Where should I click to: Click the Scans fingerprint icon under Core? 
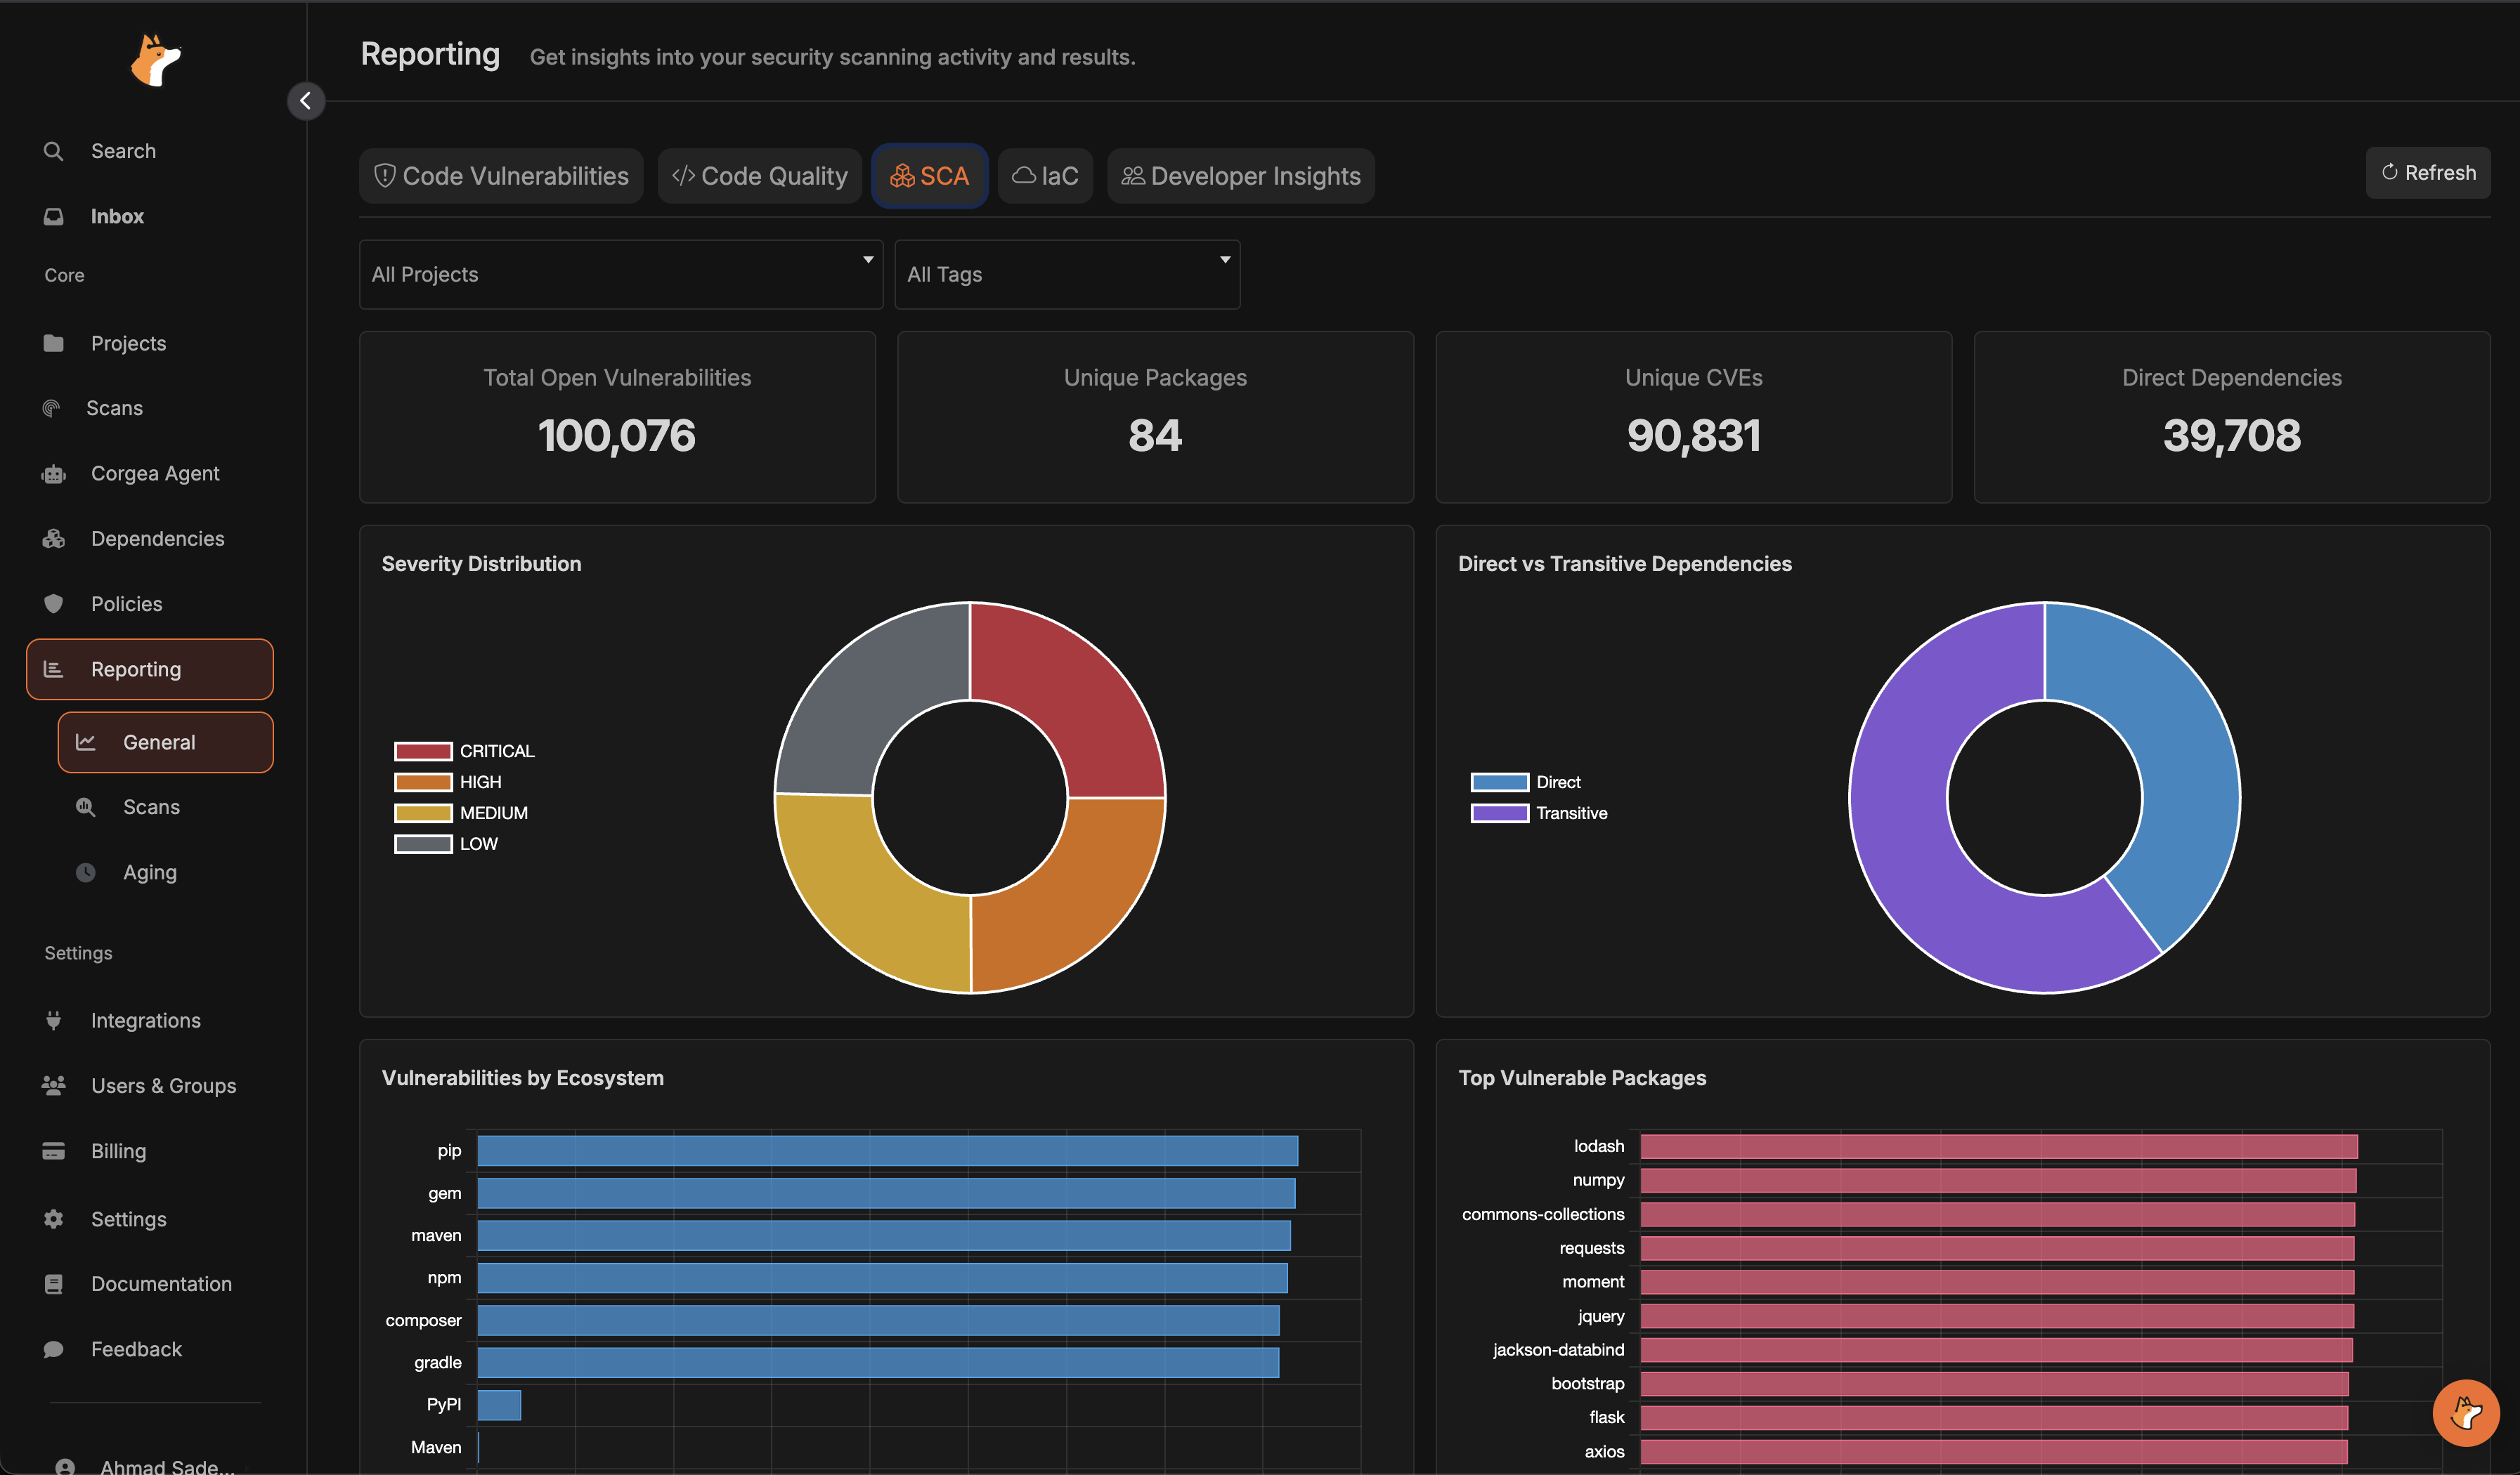[51, 407]
